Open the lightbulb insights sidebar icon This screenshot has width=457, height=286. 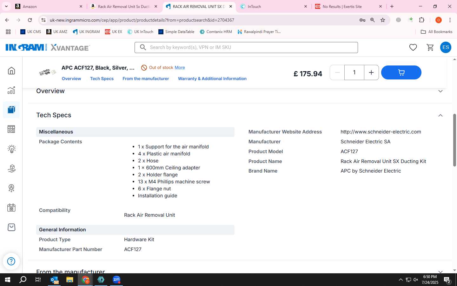[x=11, y=149]
